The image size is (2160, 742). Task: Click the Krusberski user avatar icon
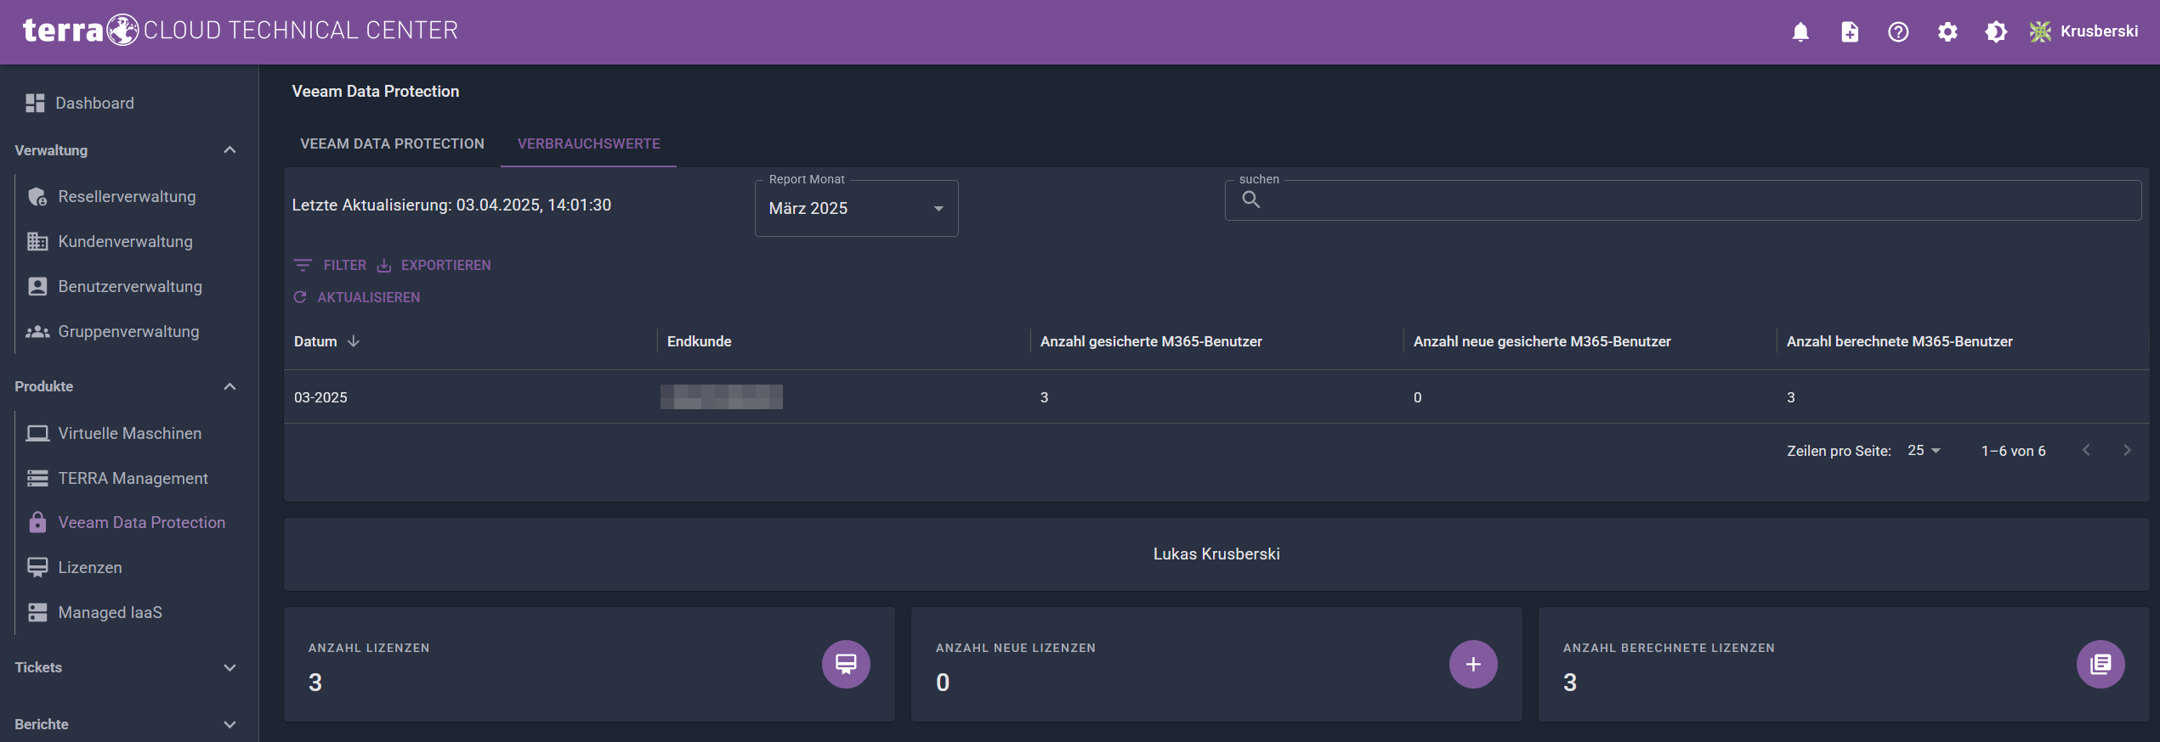[2040, 31]
